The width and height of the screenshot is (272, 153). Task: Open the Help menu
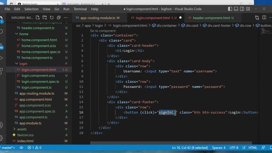pos(95,9)
